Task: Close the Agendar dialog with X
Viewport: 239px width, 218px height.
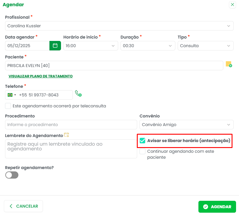Action: (232, 5)
